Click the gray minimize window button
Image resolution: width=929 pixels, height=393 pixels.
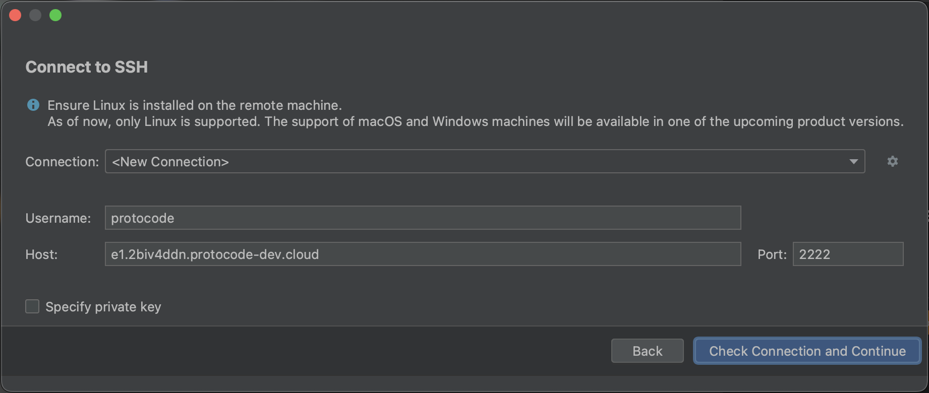[x=35, y=16]
